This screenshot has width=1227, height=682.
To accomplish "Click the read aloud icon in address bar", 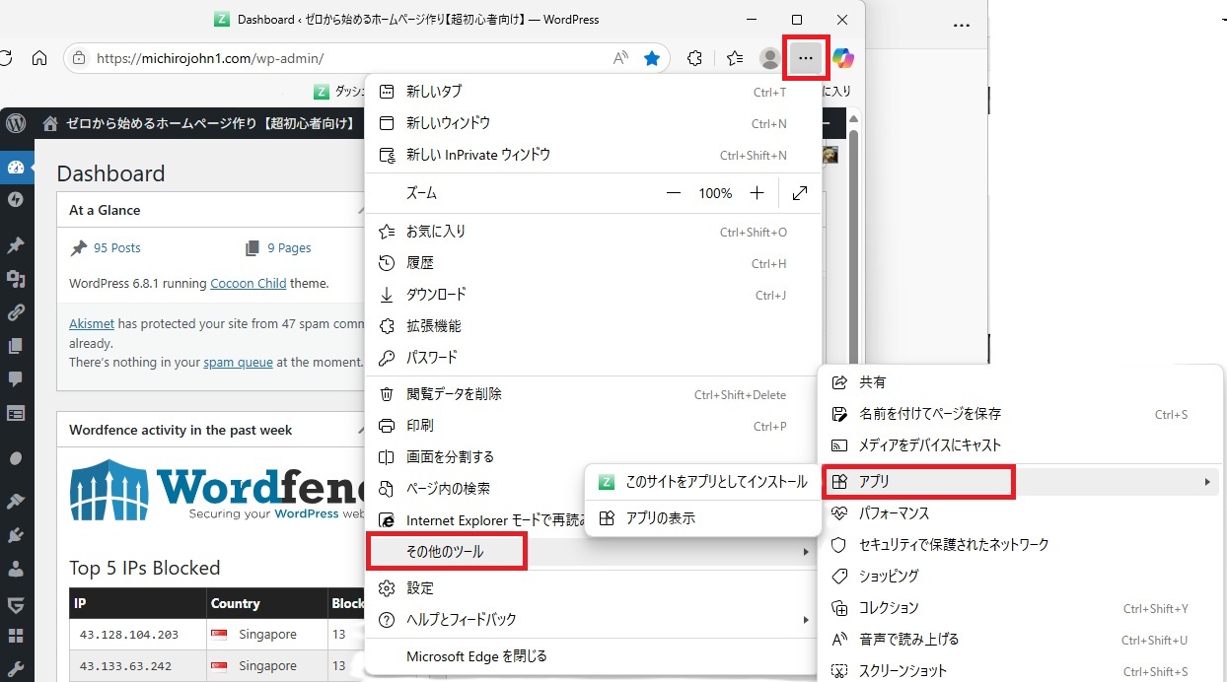I will pos(620,58).
